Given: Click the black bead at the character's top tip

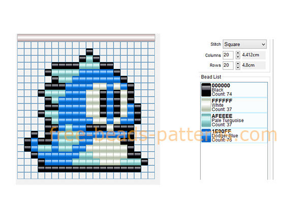Looking at the screenshot, I should (89, 52).
